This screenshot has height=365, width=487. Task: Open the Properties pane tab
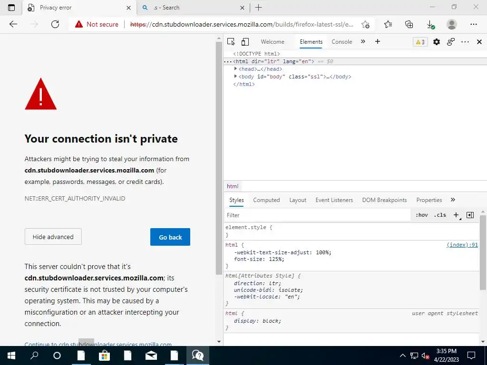tap(429, 200)
